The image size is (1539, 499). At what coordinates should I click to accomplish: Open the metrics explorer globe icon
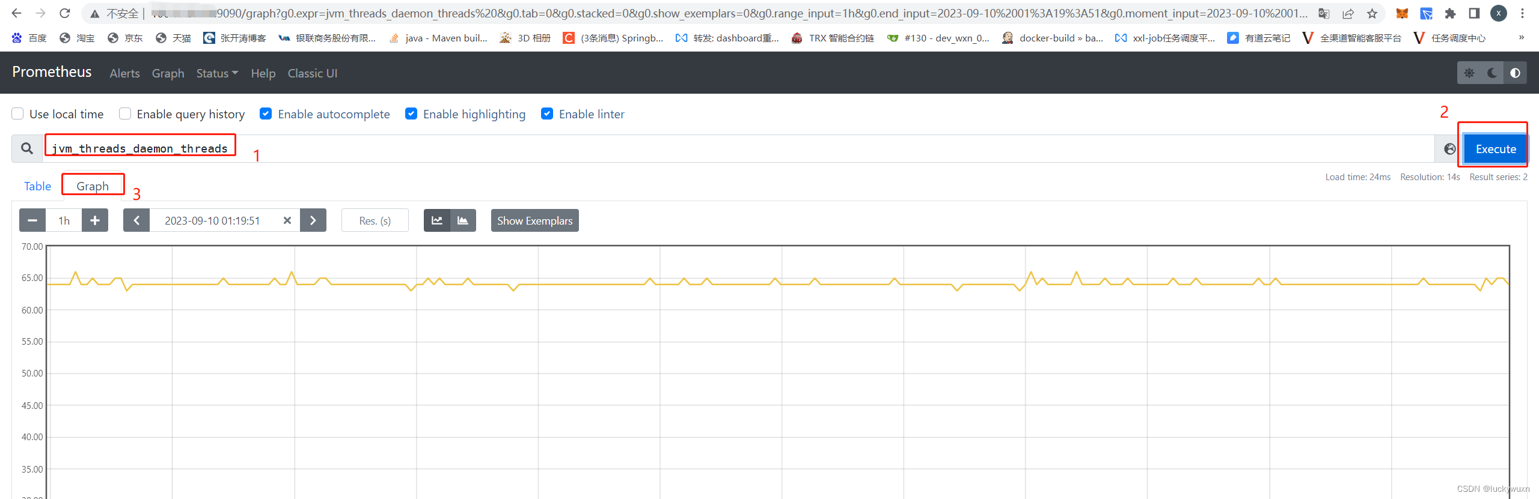[x=1449, y=149]
